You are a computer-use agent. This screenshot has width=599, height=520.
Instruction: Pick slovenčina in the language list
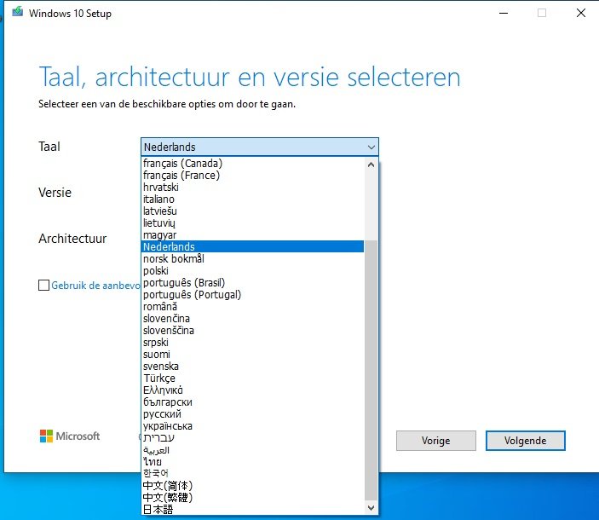pos(252,318)
